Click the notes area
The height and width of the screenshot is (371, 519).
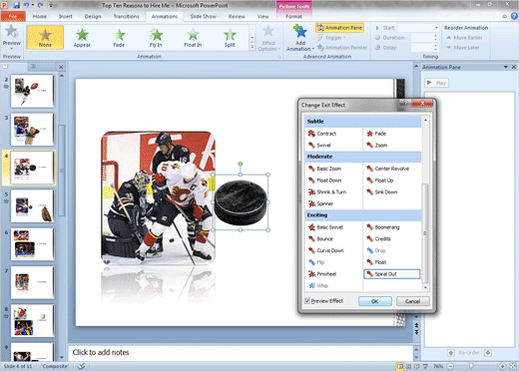pyautogui.click(x=241, y=353)
